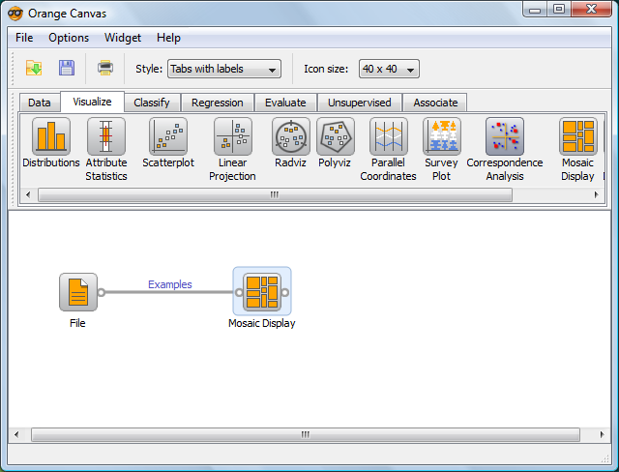The width and height of the screenshot is (619, 472).
Task: Click the canvas horizontal scrollbar thumb
Action: coord(306,434)
